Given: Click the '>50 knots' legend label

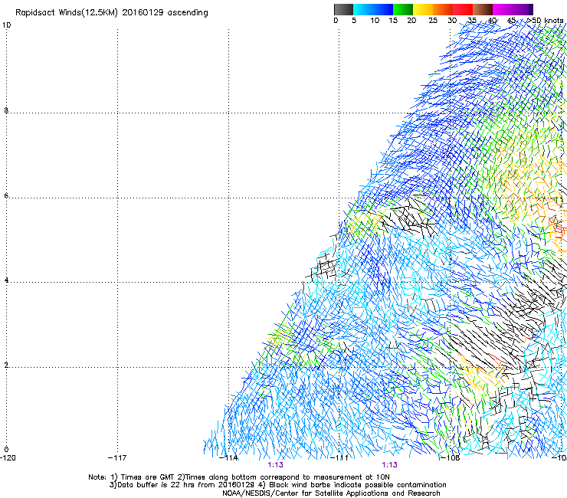Looking at the screenshot, I should pos(545,21).
